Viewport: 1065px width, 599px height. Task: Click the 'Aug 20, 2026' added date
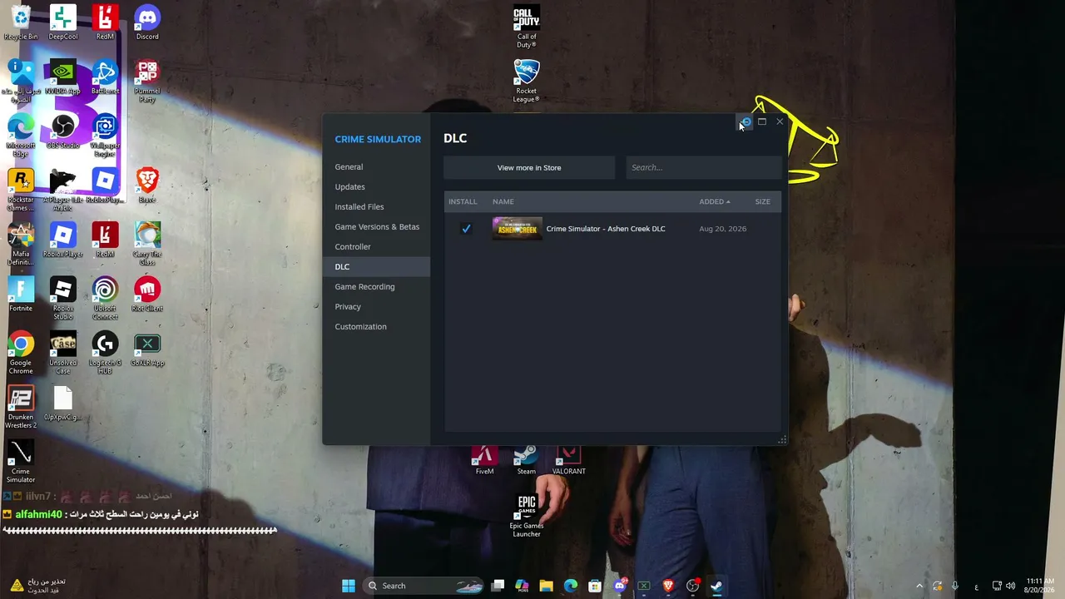(722, 229)
